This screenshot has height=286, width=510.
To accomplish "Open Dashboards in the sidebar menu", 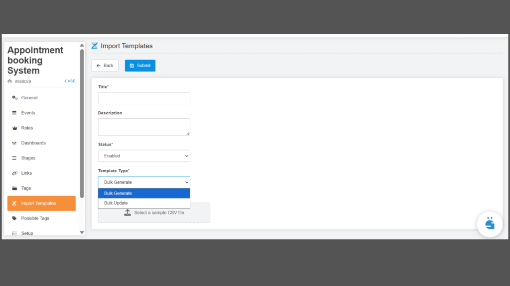I will pyautogui.click(x=33, y=143).
